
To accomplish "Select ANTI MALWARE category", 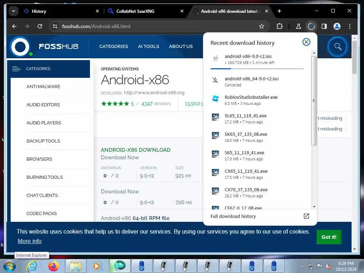I will [43, 87].
